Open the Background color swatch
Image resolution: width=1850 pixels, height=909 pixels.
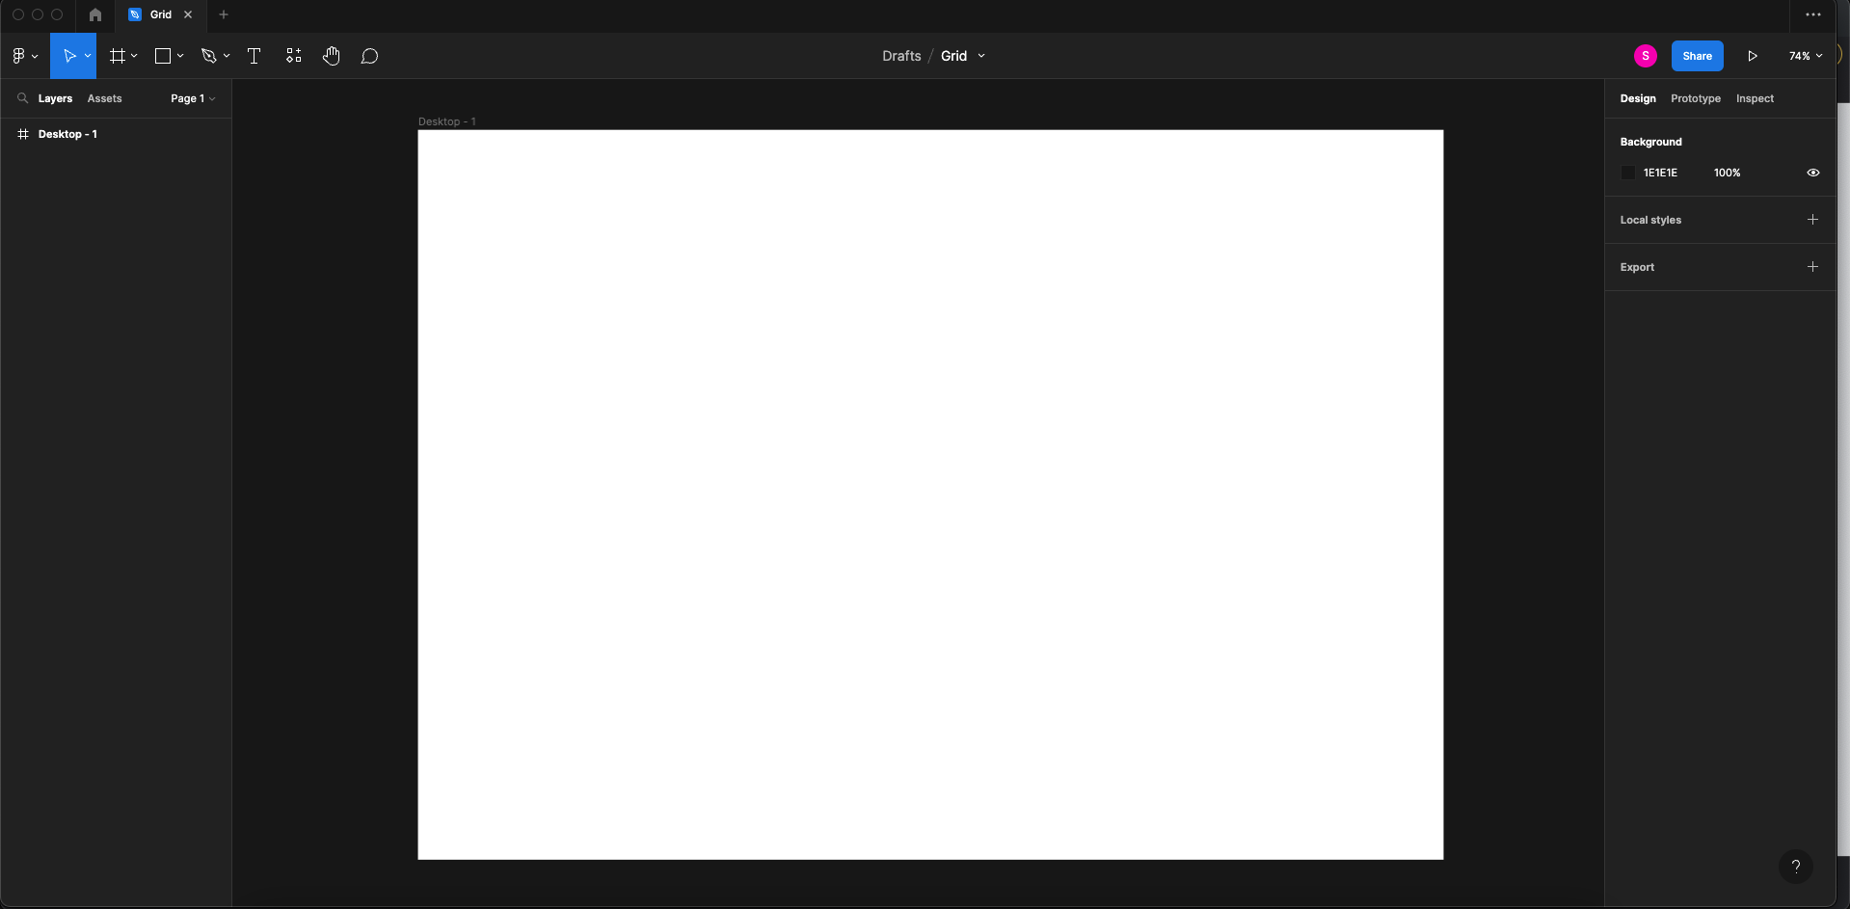click(x=1627, y=173)
